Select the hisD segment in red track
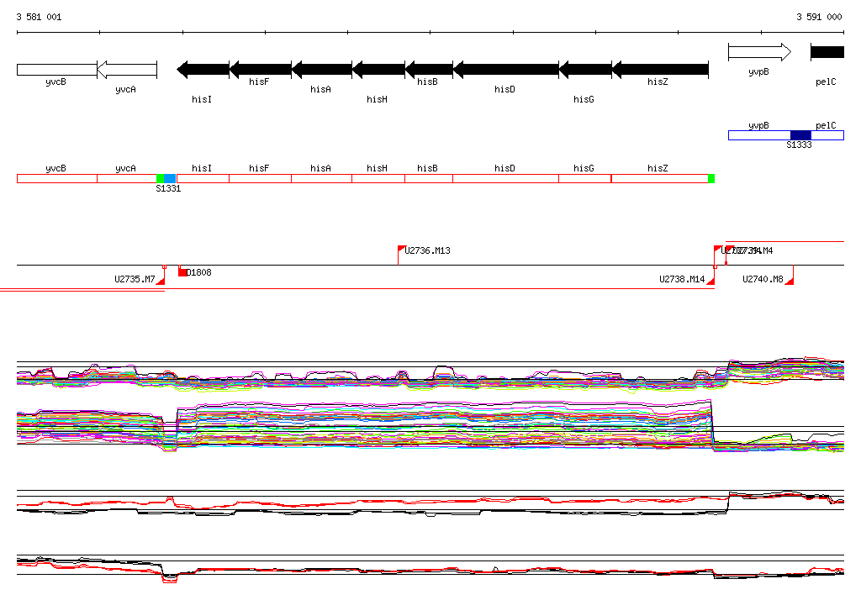Screen dimensions: 861x600 505,178
